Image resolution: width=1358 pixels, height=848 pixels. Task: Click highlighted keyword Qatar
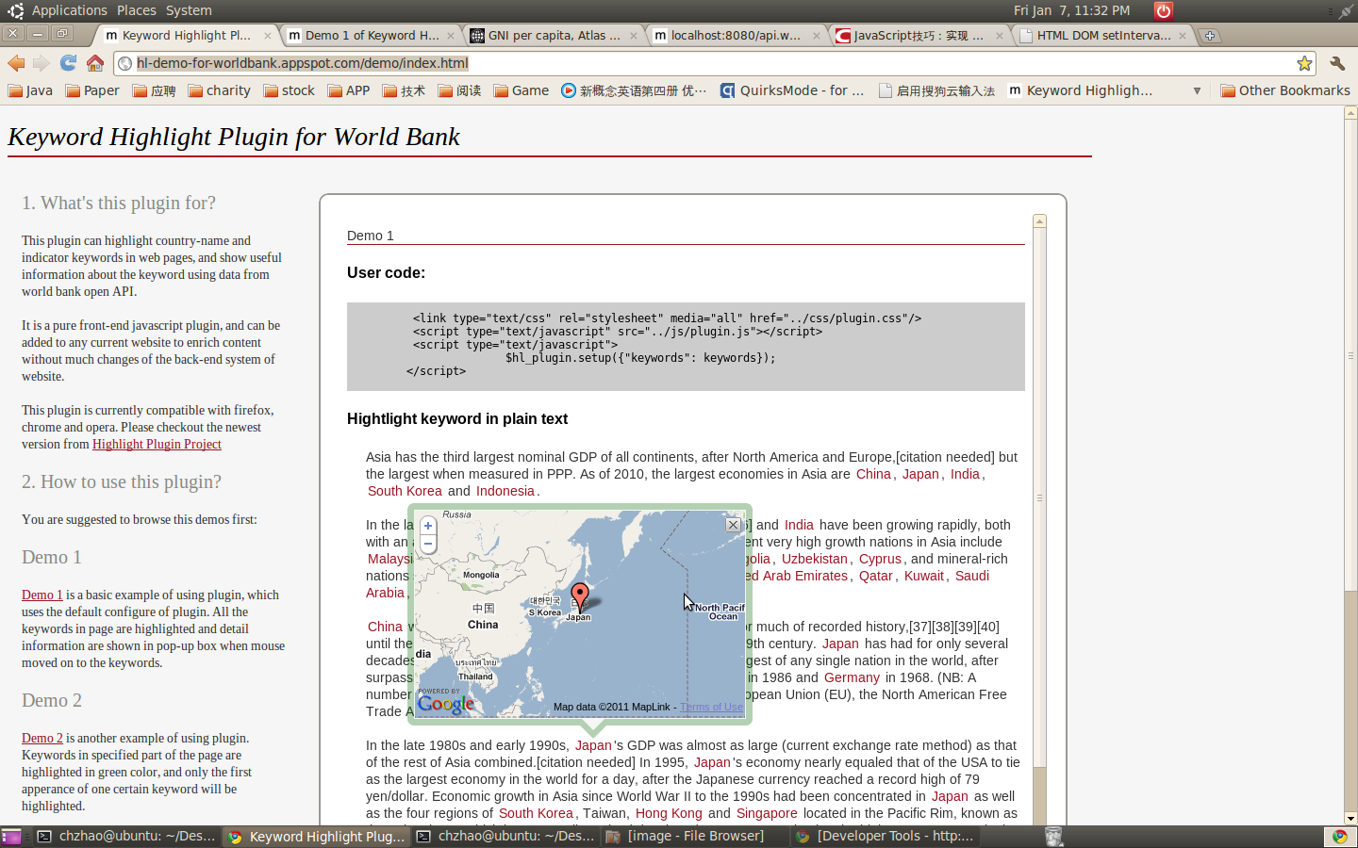876,576
